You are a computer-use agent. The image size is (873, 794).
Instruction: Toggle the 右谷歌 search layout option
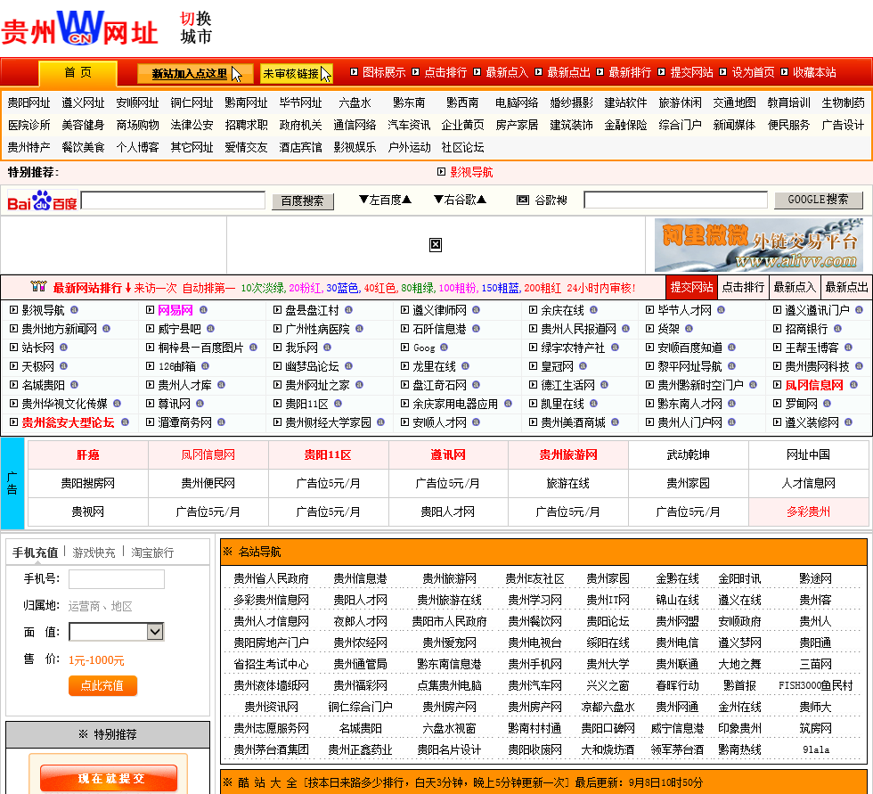461,200
